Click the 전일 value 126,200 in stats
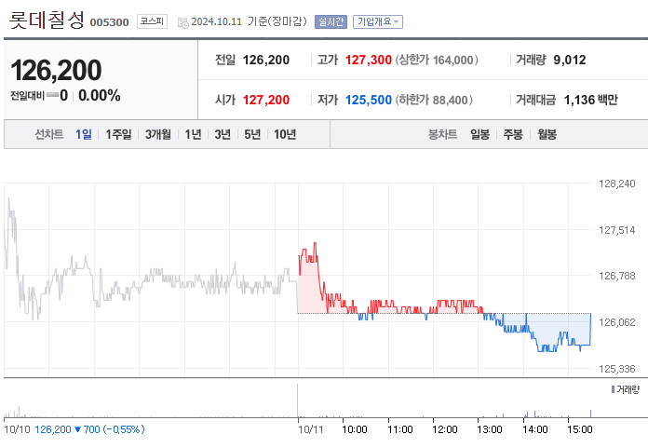Viewport: 648px width, 448px height. (x=266, y=60)
